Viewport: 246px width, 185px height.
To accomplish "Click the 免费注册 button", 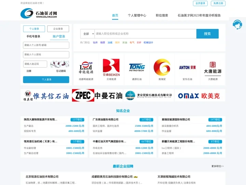I will 218,3.
